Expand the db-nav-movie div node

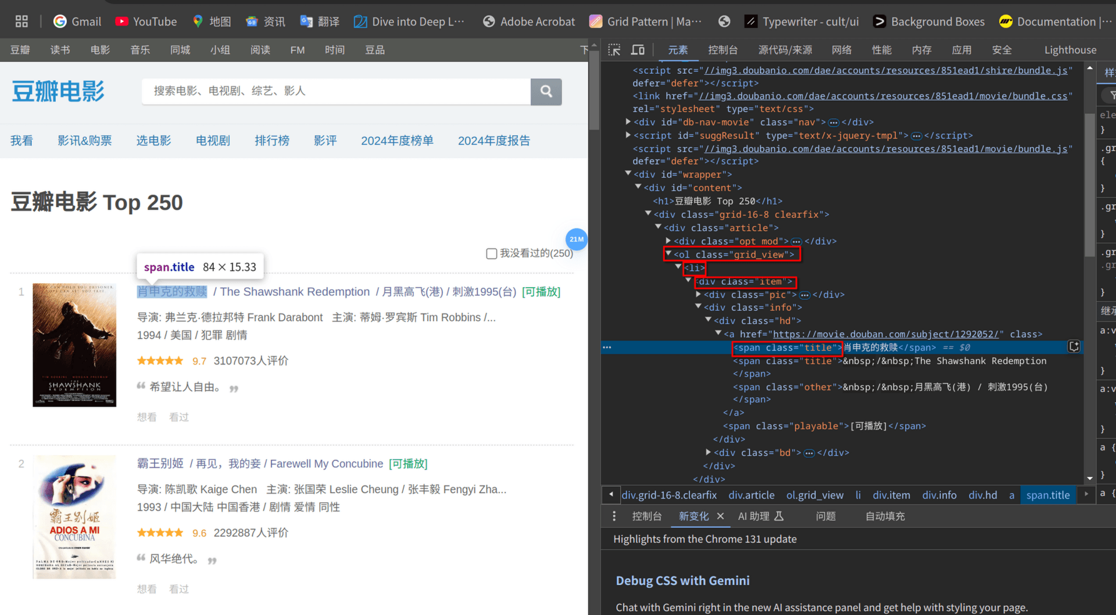coord(628,122)
